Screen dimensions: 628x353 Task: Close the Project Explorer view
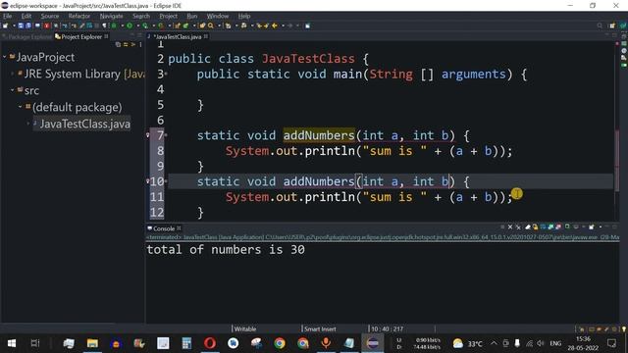[106, 36]
